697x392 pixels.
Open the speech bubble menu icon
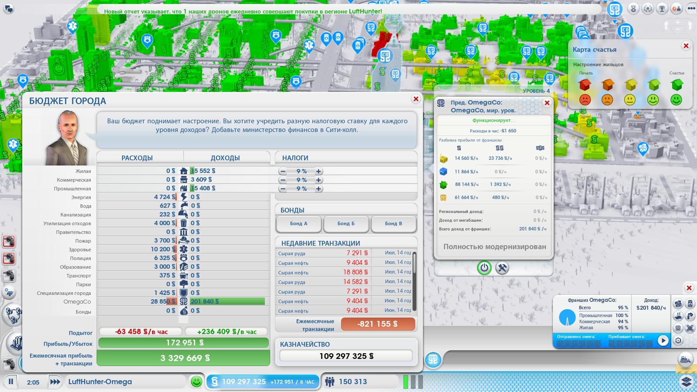(x=9, y=8)
